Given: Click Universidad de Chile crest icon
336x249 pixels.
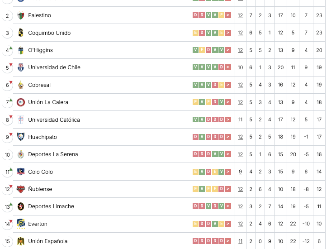Looking at the screenshot, I should [21, 67].
